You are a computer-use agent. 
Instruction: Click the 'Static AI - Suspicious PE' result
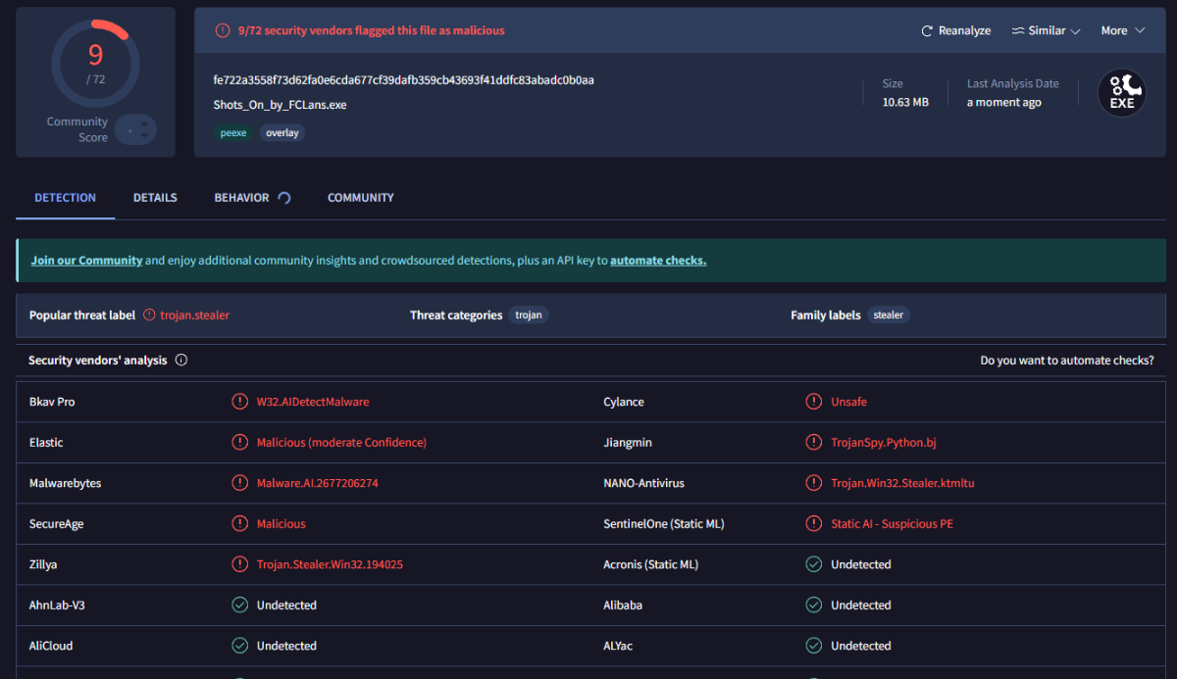892,524
